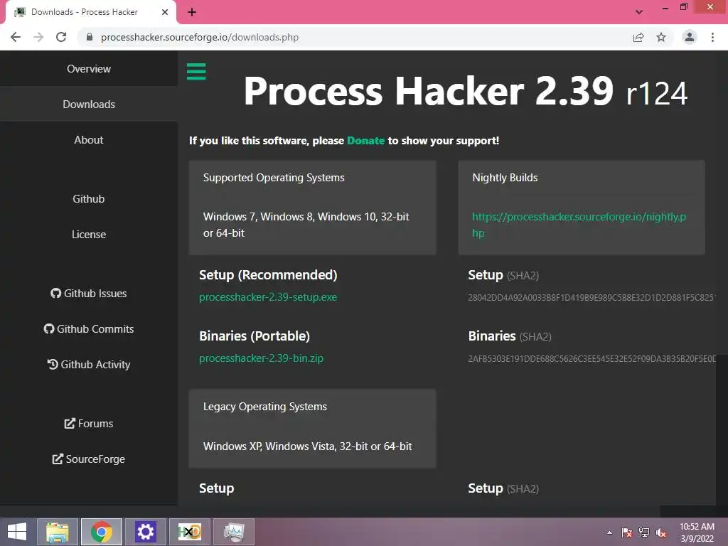Show hidden system tray icons

[609, 532]
